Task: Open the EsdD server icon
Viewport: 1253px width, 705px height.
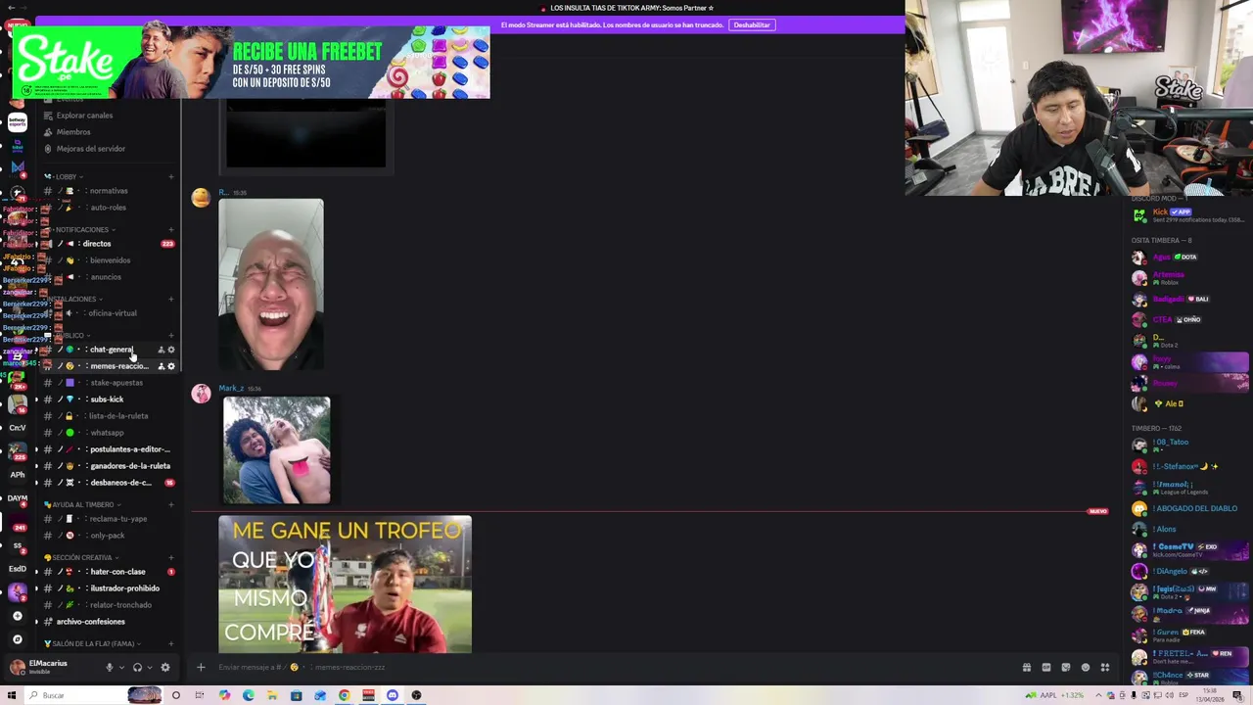Action: [x=18, y=568]
